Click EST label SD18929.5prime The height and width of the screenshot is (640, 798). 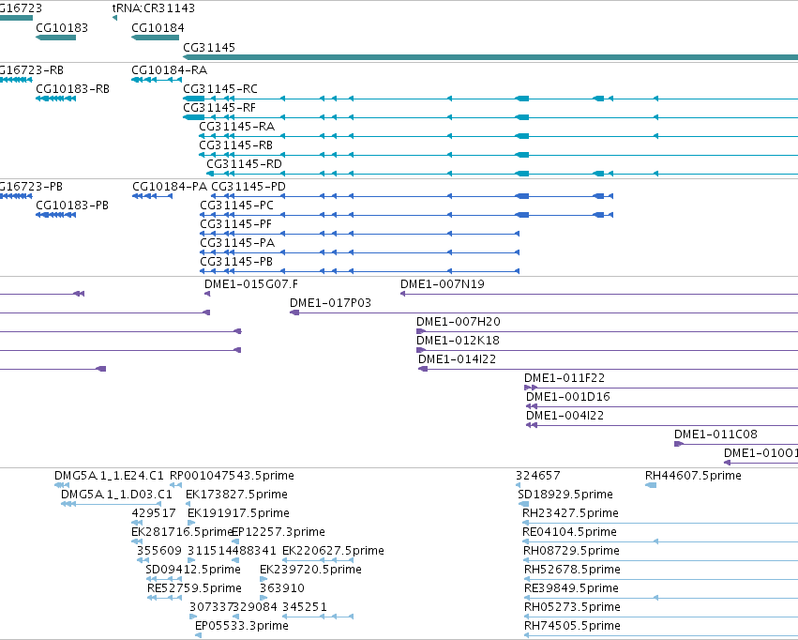click(x=565, y=495)
